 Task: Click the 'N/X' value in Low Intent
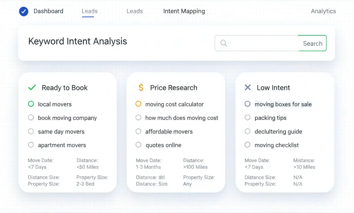(x=298, y=184)
